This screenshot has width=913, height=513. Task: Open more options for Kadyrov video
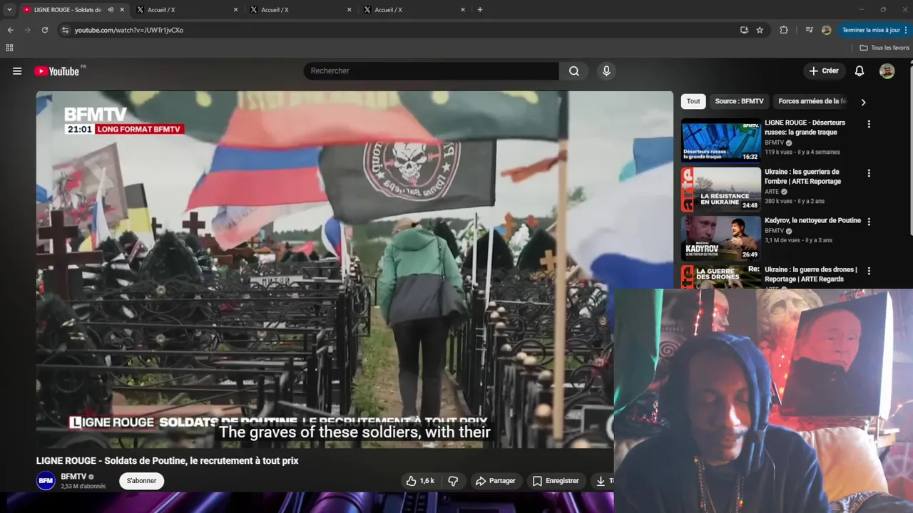(869, 222)
